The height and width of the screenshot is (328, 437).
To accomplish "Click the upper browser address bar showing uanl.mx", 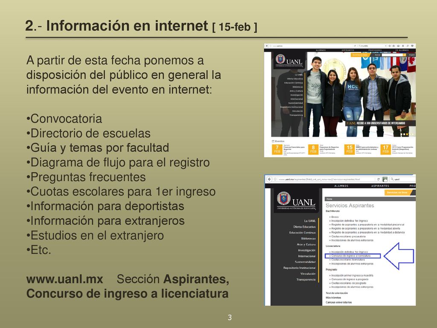I will coord(312,46).
